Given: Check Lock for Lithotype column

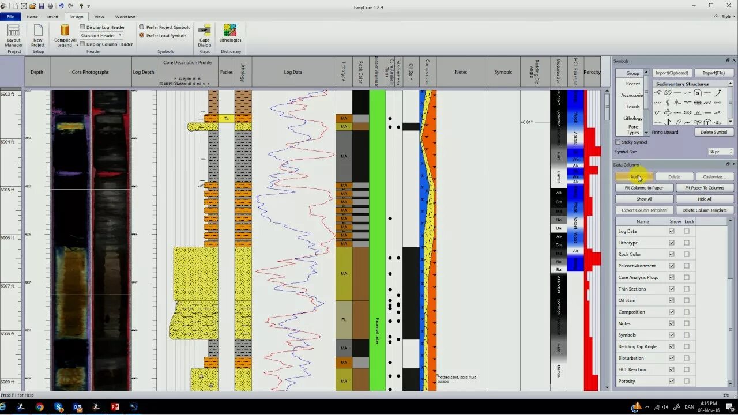Looking at the screenshot, I should click(686, 243).
